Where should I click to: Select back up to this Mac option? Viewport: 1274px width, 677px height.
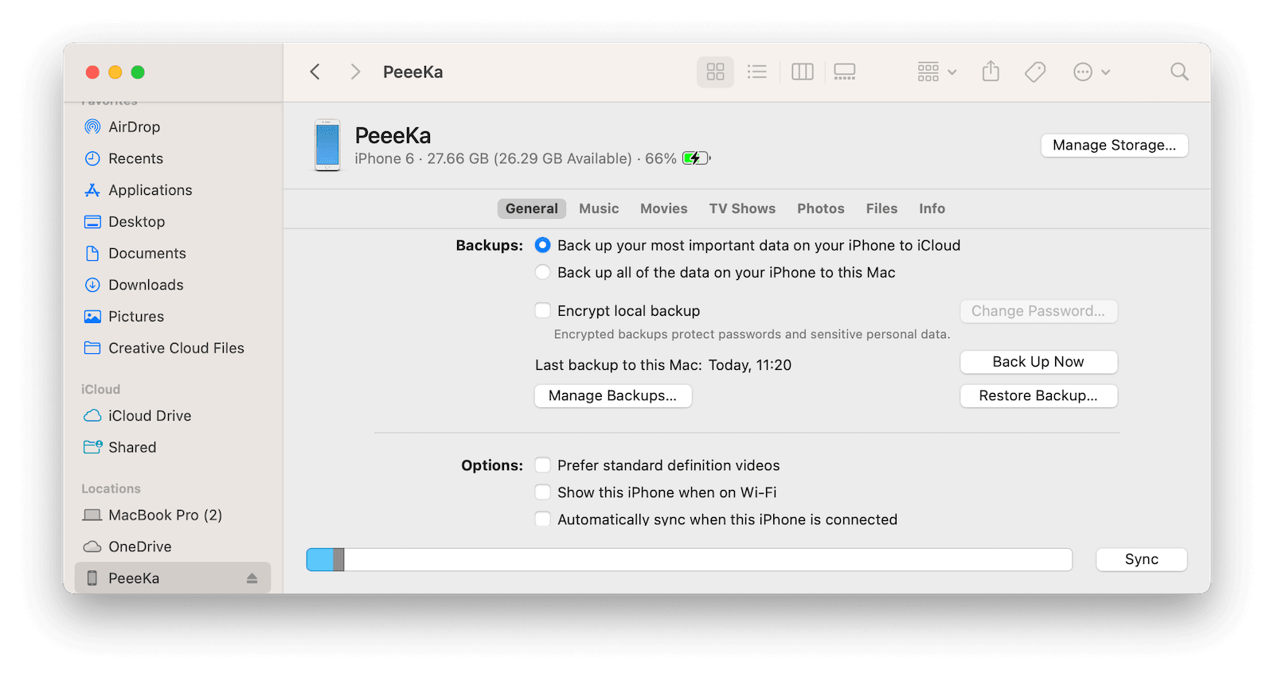click(543, 273)
